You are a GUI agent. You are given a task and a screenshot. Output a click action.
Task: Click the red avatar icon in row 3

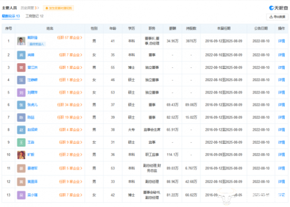pyautogui.click(x=21, y=67)
